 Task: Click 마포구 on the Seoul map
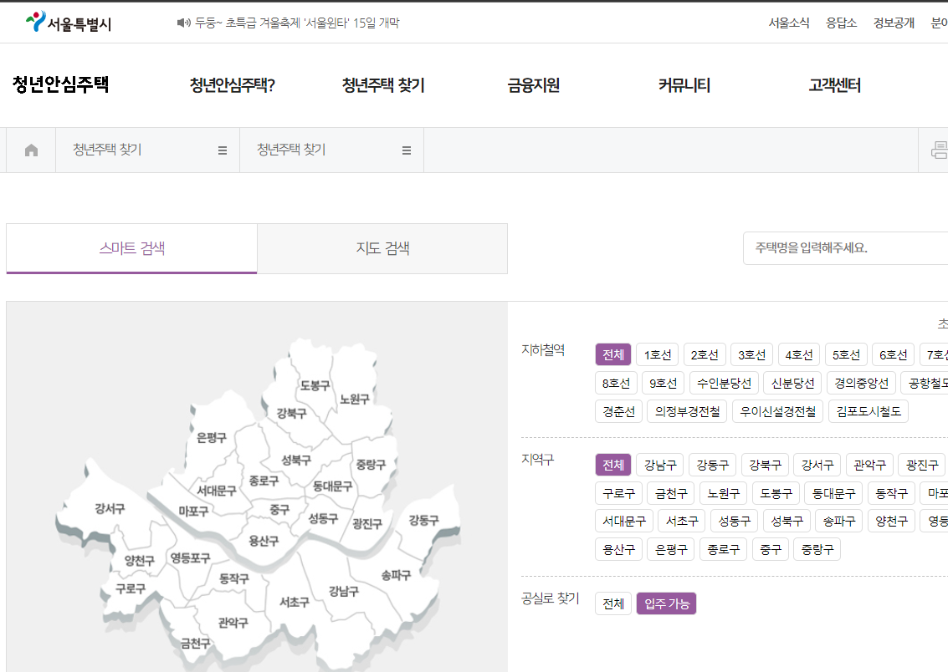point(193,512)
